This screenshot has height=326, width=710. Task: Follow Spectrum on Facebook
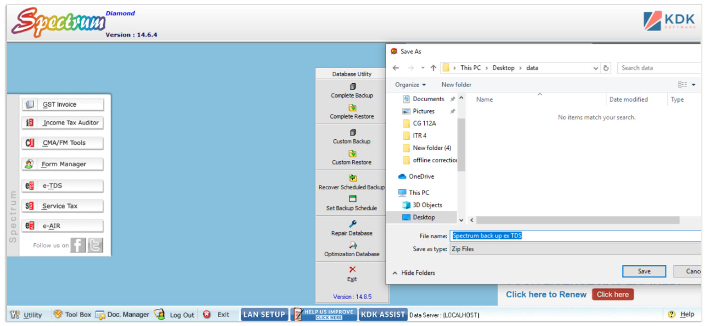[78, 245]
